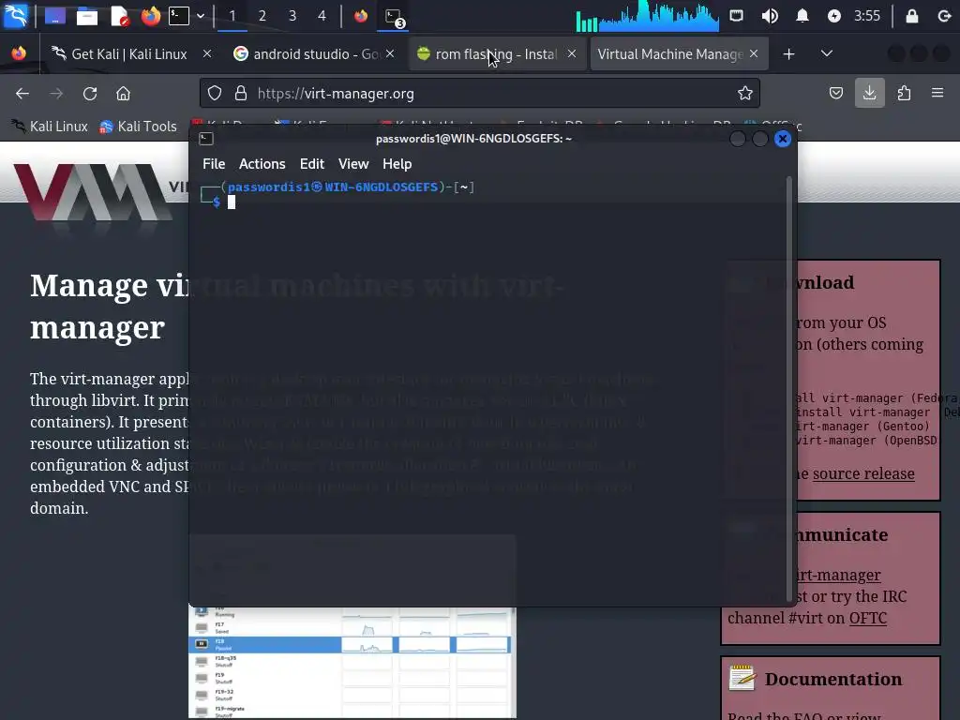Screen dimensions: 960x720
Task: Open Save to Pocket button
Action: [x=835, y=93]
